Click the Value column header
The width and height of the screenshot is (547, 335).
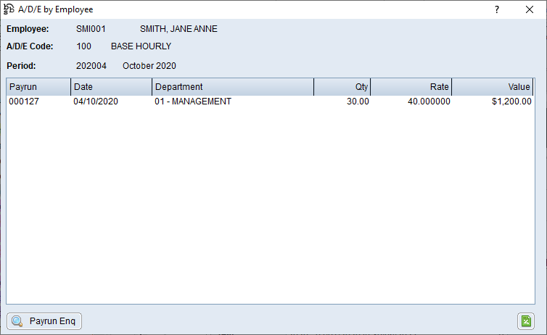pyautogui.click(x=493, y=87)
